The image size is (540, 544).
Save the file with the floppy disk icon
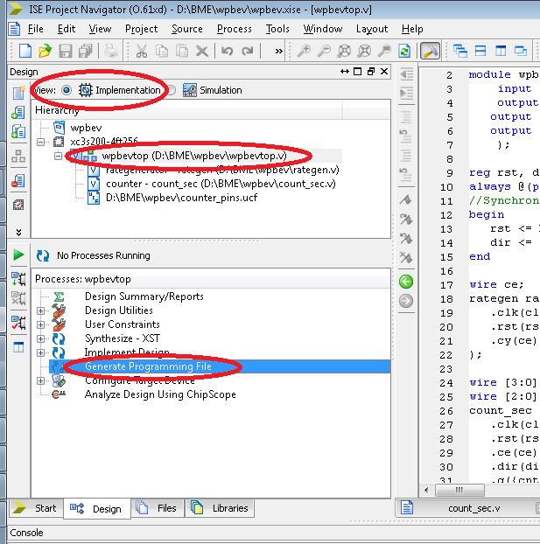coord(66,51)
